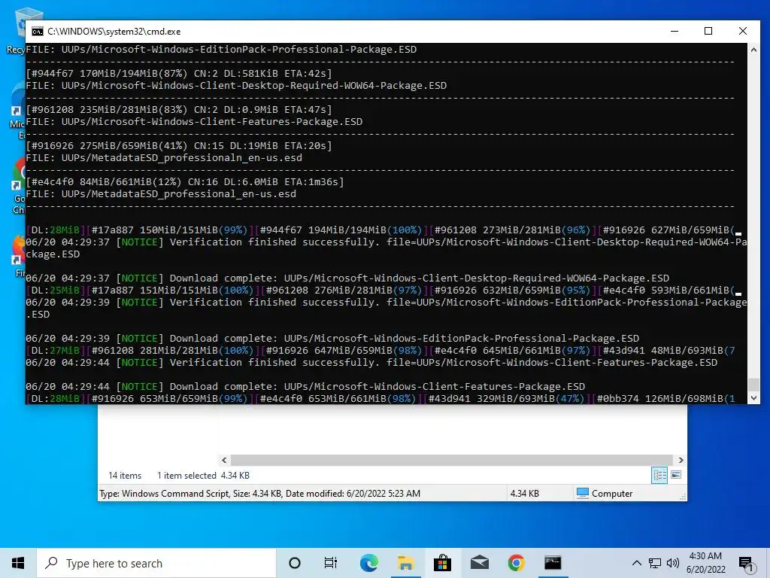This screenshot has height=578, width=770.
Task: Click the '14 items' status text
Action: (125, 476)
